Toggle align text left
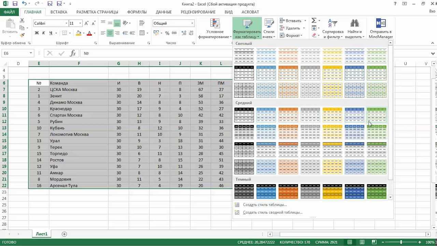Image resolution: width=437 pixels, height=246 pixels. [103, 33]
